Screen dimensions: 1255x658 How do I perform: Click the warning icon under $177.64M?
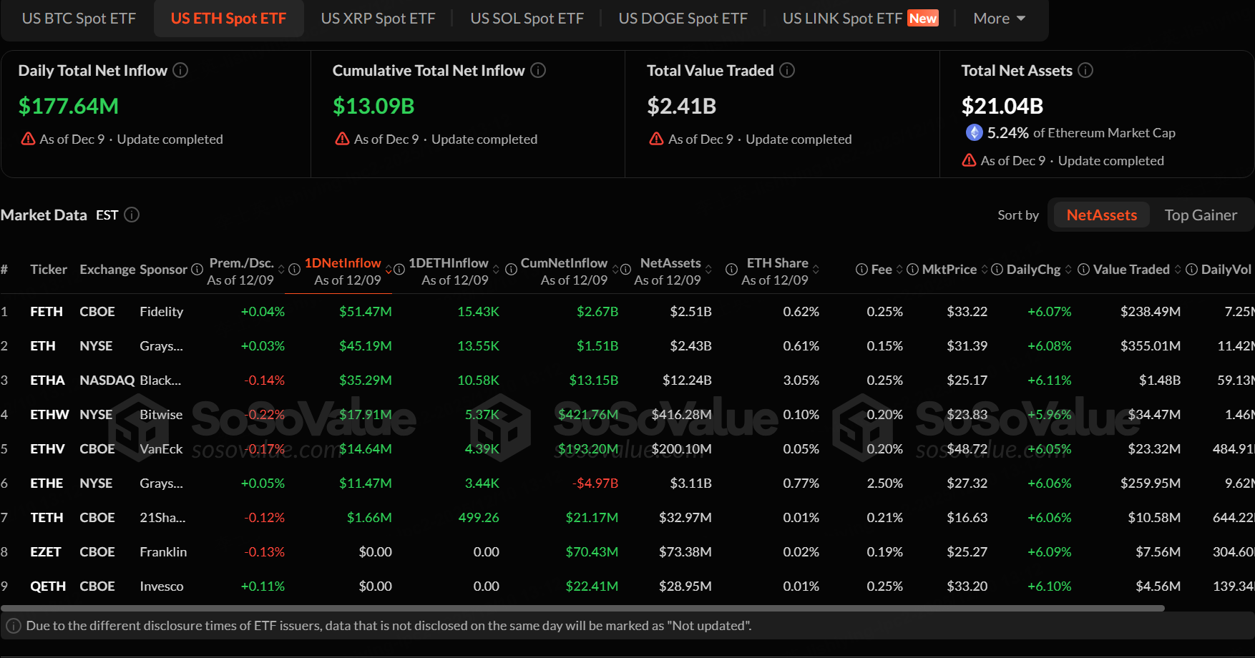click(x=28, y=139)
